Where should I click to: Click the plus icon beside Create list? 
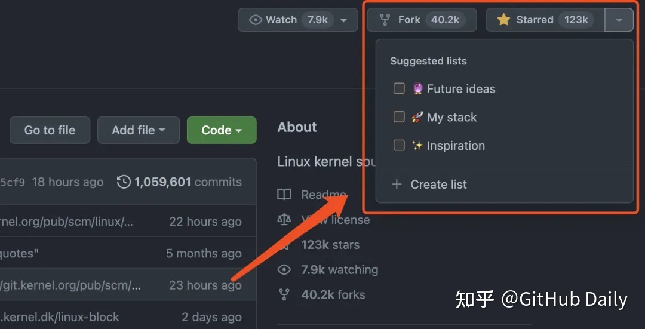pyautogui.click(x=397, y=185)
